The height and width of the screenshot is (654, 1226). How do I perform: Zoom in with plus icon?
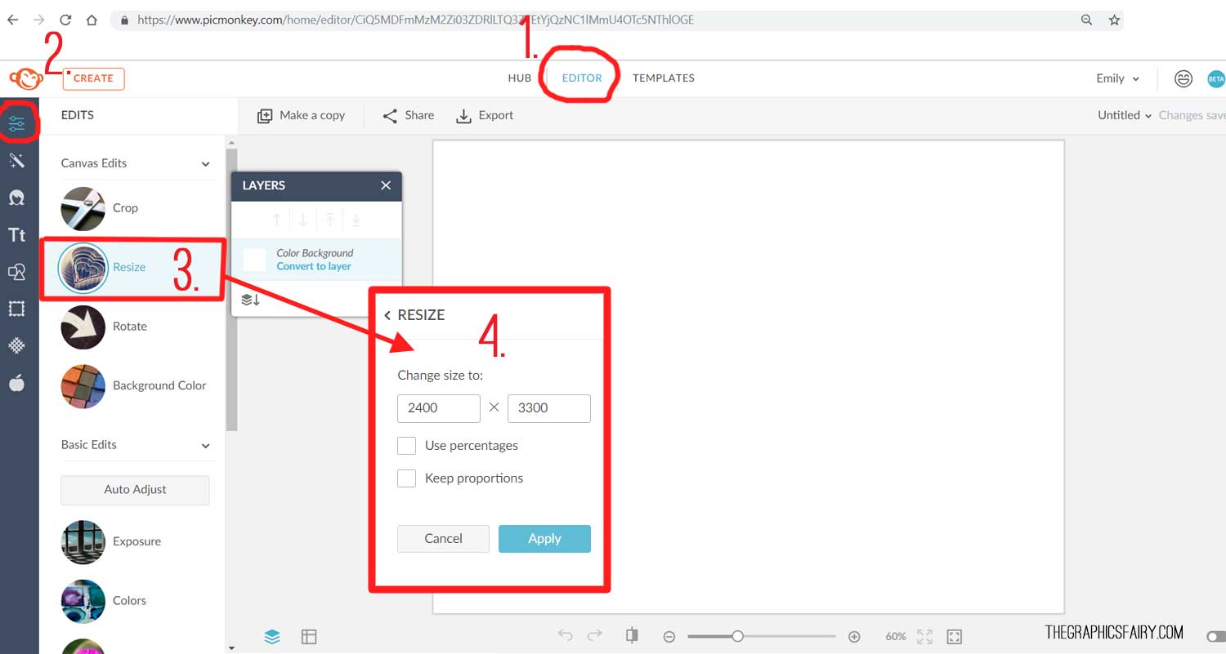point(854,636)
